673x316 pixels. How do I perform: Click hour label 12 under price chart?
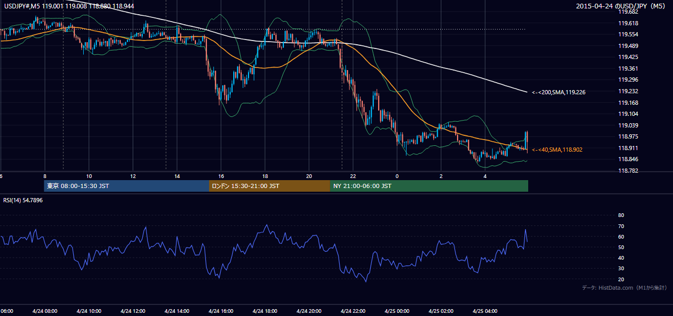(133, 176)
